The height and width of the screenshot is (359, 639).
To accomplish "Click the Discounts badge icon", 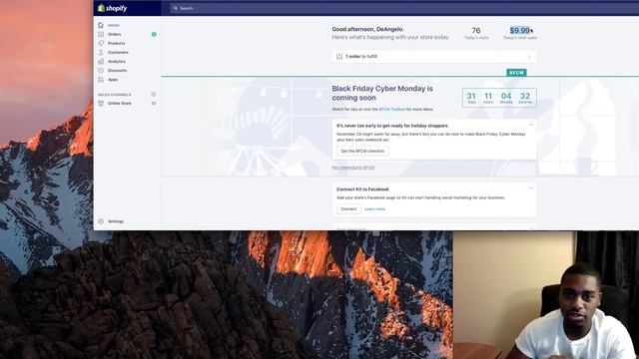I will (101, 71).
